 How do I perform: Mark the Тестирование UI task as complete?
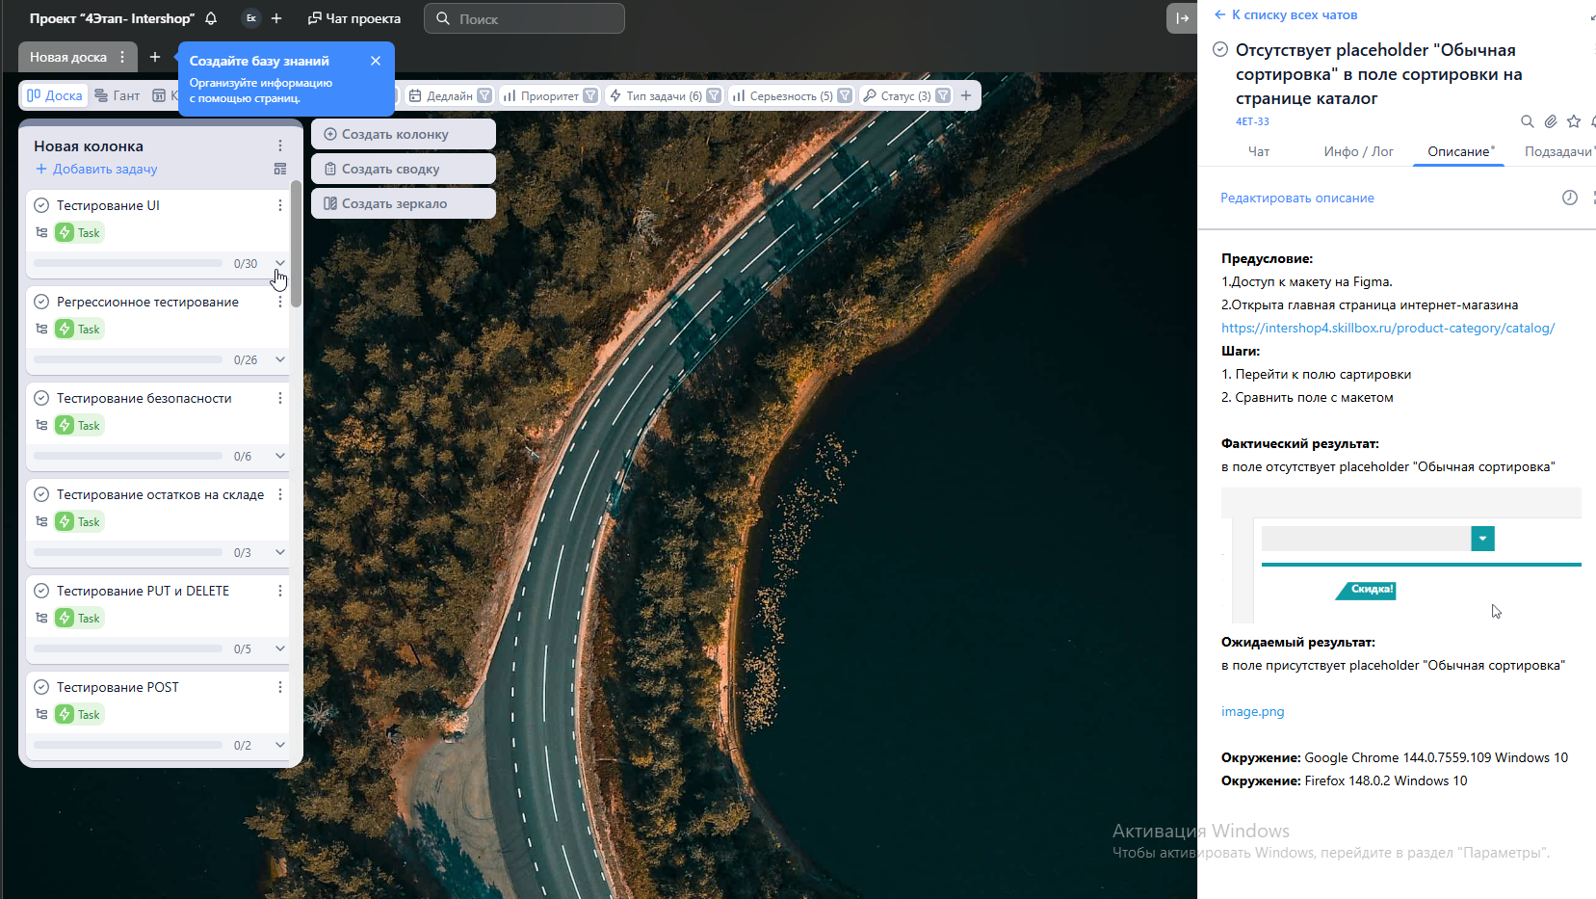pyautogui.click(x=41, y=205)
